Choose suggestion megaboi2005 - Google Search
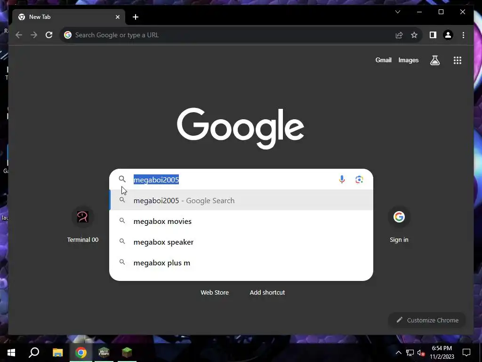The height and width of the screenshot is (362, 482). pos(241,200)
